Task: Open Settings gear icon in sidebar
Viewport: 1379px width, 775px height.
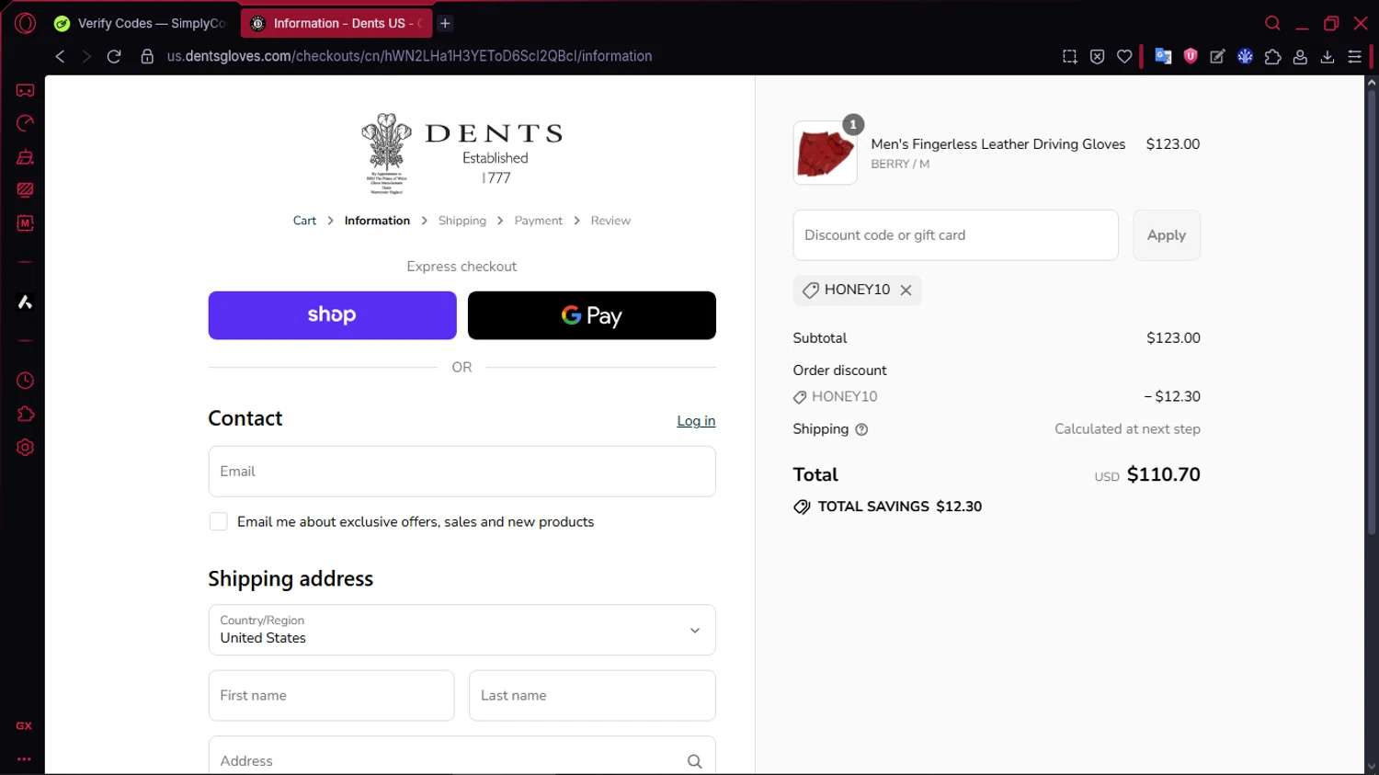Action: (25, 448)
